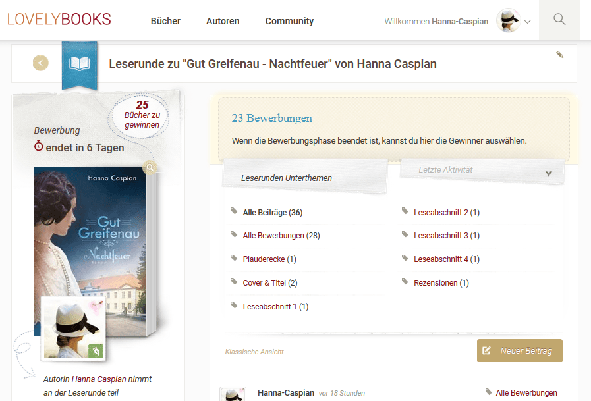Click the green author badge icon
The image size is (591, 401).
pyautogui.click(x=96, y=351)
